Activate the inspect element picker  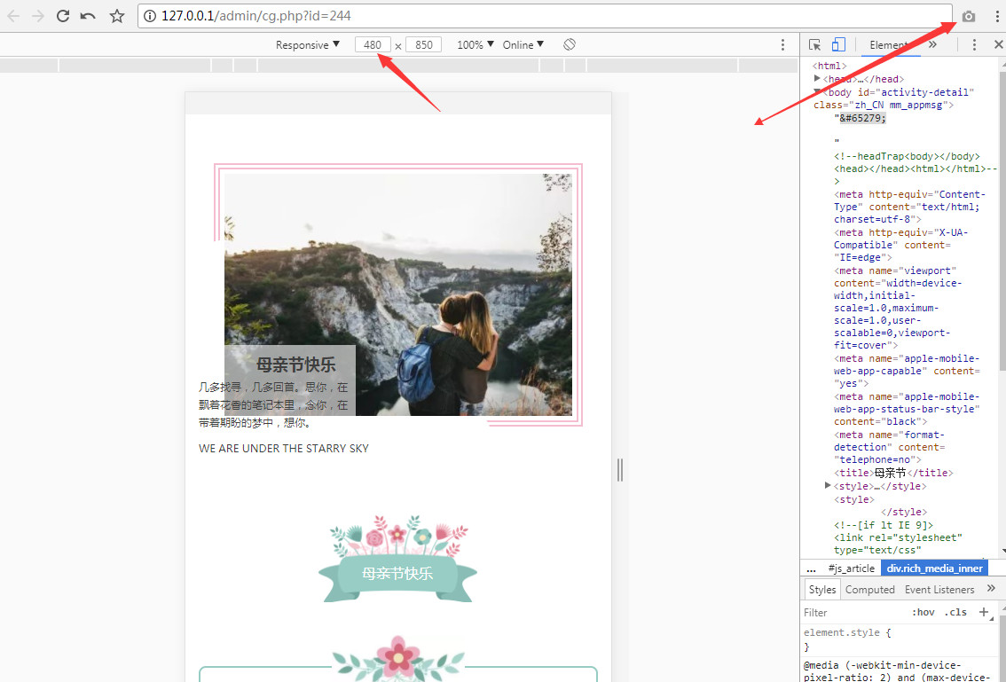pos(814,44)
